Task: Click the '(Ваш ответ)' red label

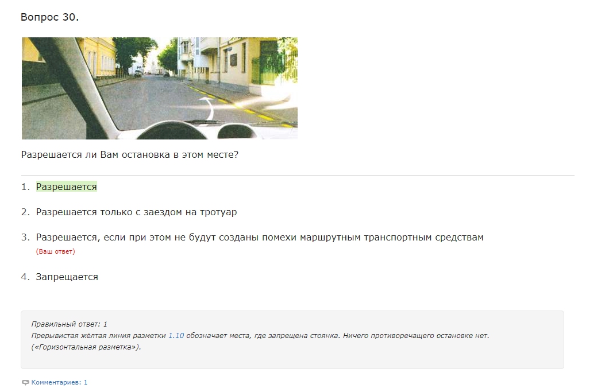Action: click(56, 251)
